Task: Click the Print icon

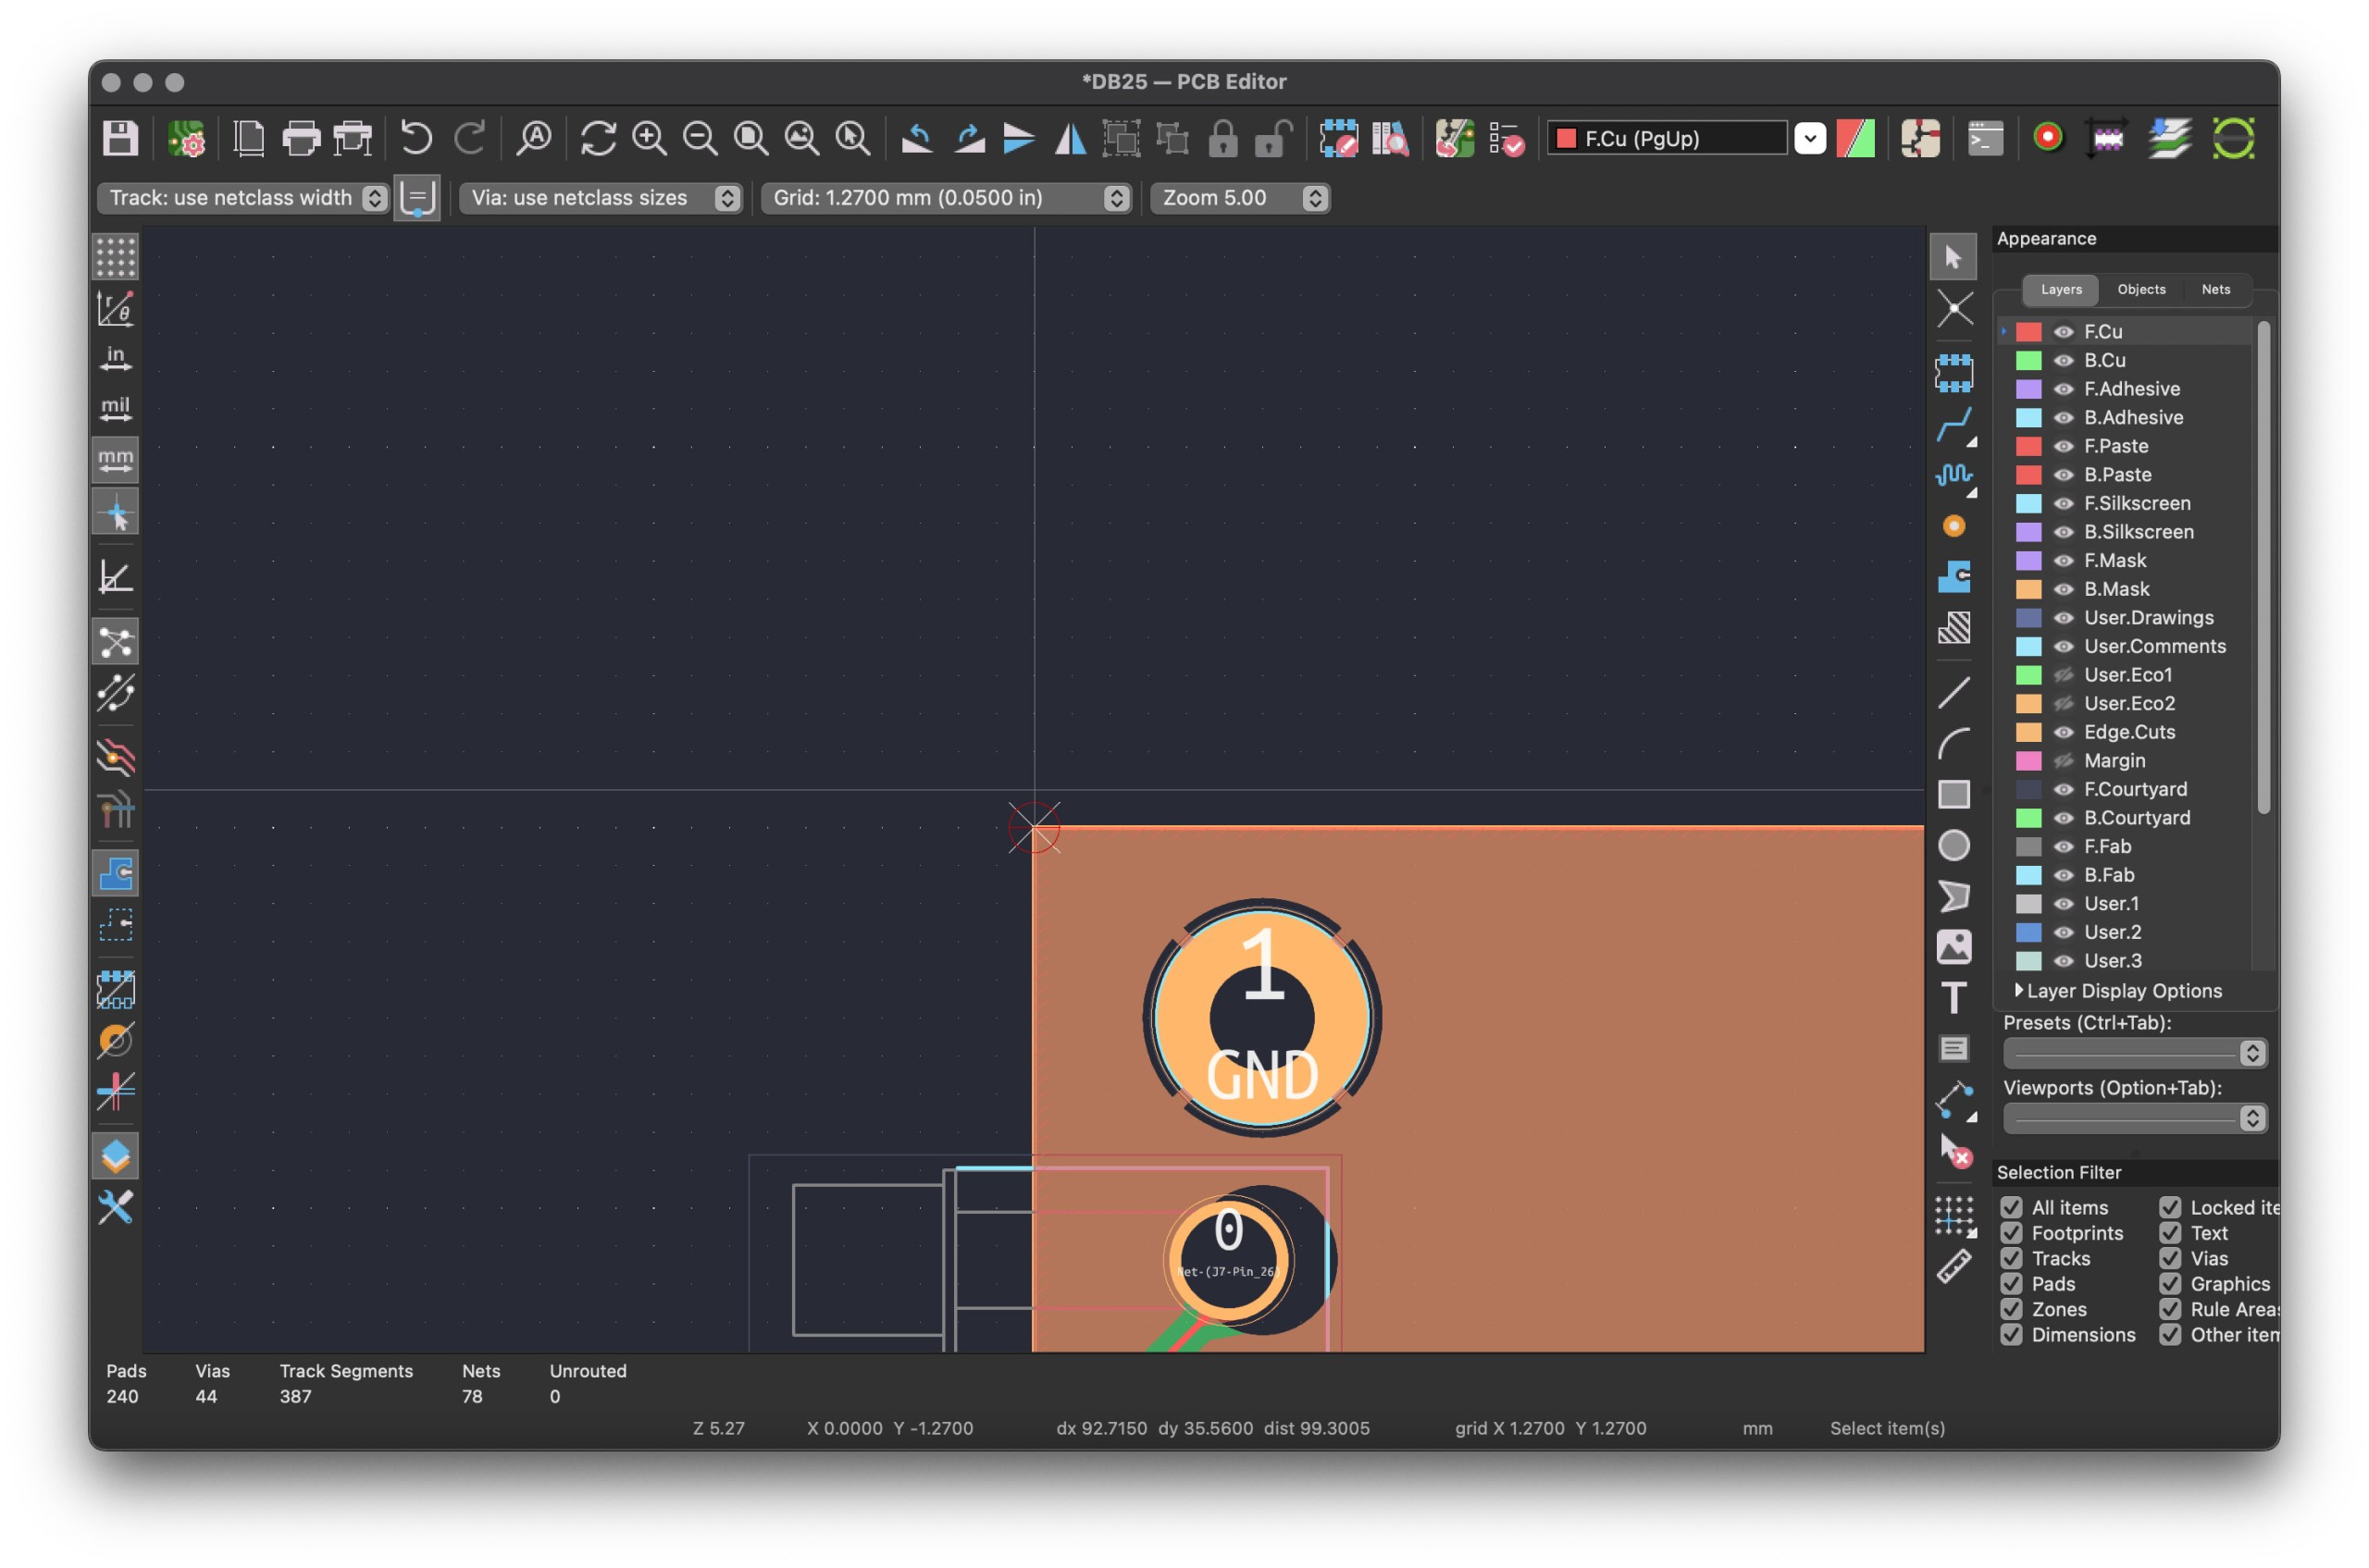Action: point(301,138)
